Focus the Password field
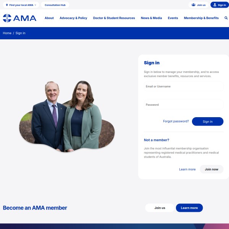The height and width of the screenshot is (229, 229). click(x=184, y=105)
